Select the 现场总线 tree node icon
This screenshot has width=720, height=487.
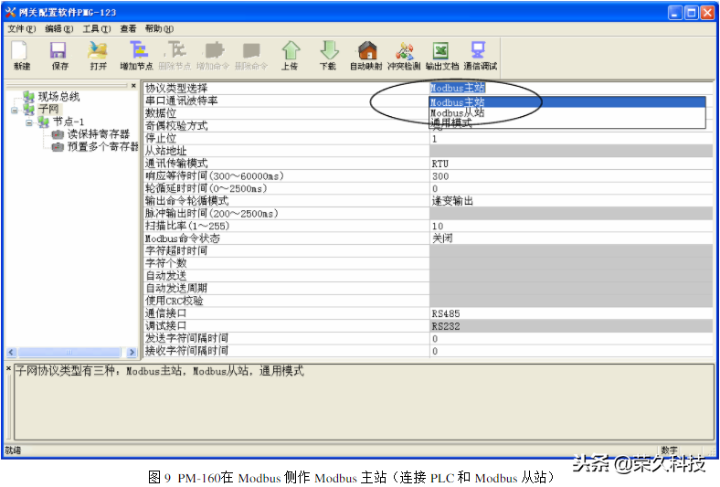point(29,96)
